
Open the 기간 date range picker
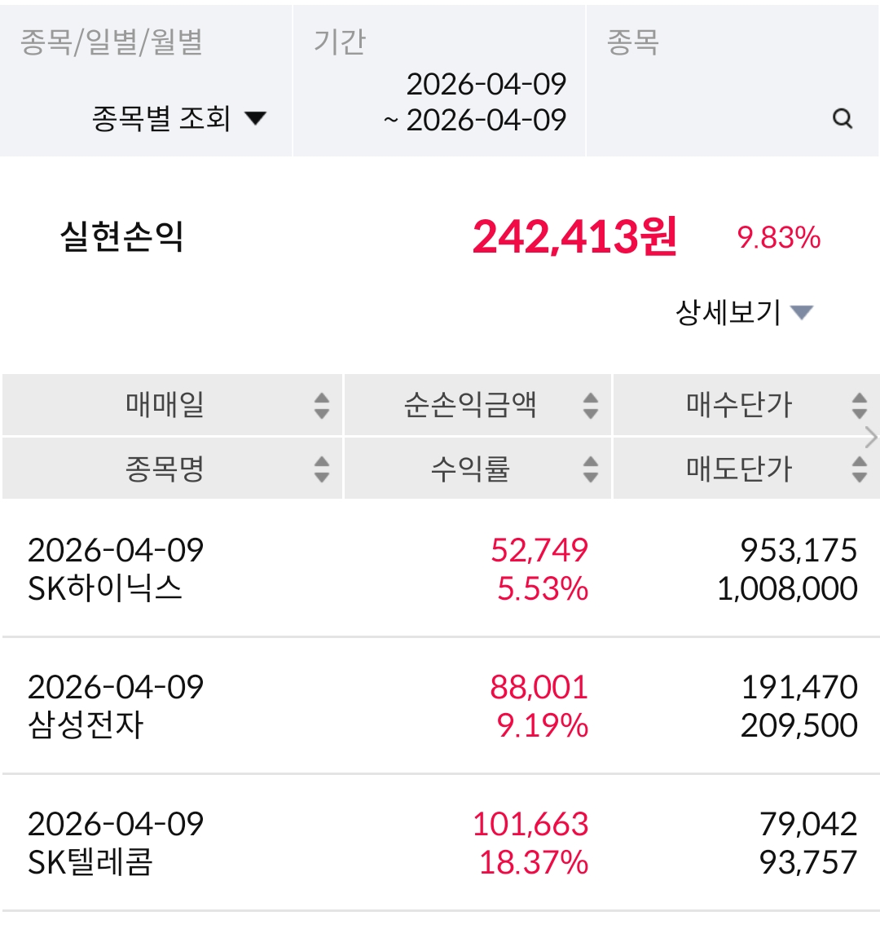[x=475, y=102]
